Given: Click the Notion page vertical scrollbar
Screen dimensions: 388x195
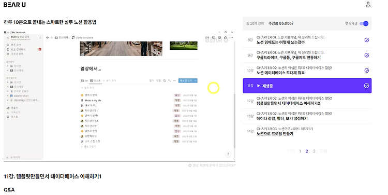Looking at the screenshot, I should pos(234,121).
